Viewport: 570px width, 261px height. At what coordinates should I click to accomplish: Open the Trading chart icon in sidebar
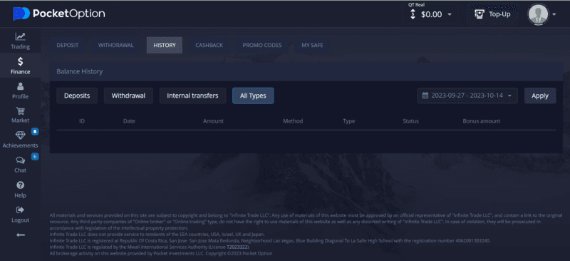(21, 36)
